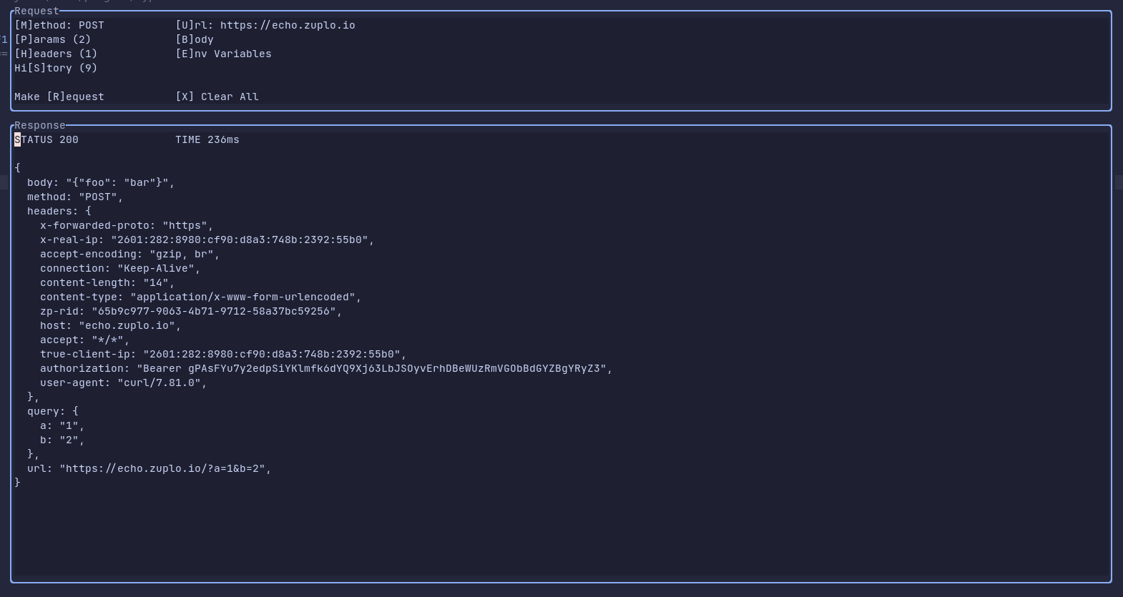Open the [H]eaders (1) section
This screenshot has height=597, width=1123.
click(56, 54)
